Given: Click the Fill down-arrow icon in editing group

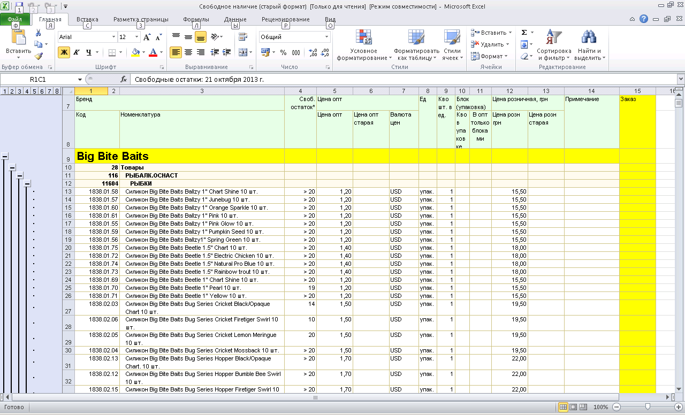Looking at the screenshot, I should [524, 44].
